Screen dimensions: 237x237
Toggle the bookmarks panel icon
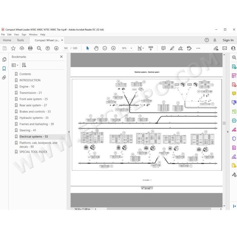[x=4, y=68]
